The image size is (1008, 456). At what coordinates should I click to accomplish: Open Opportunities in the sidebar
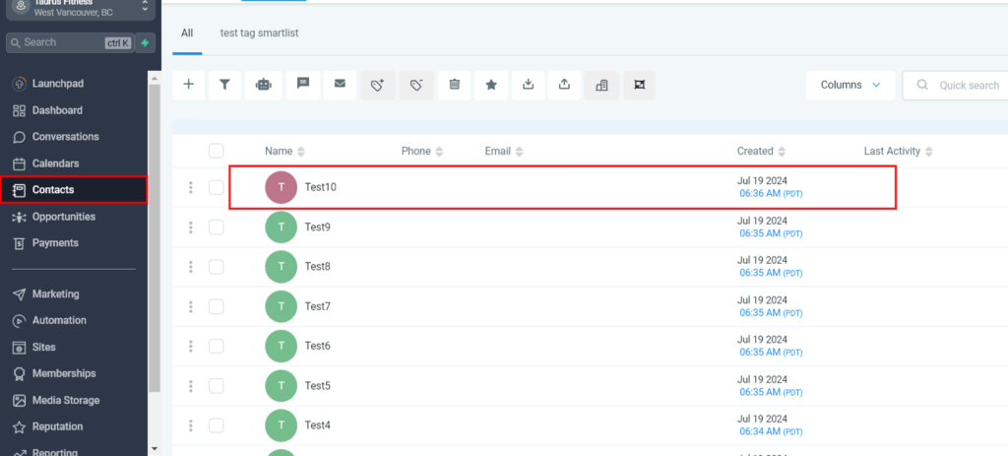pos(63,217)
